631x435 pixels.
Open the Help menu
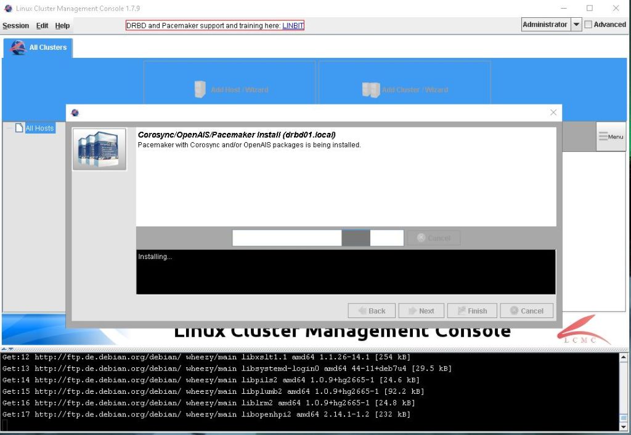point(62,26)
